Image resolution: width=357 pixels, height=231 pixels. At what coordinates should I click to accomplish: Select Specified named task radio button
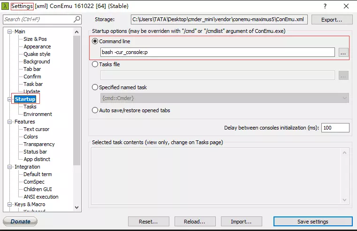click(x=95, y=87)
